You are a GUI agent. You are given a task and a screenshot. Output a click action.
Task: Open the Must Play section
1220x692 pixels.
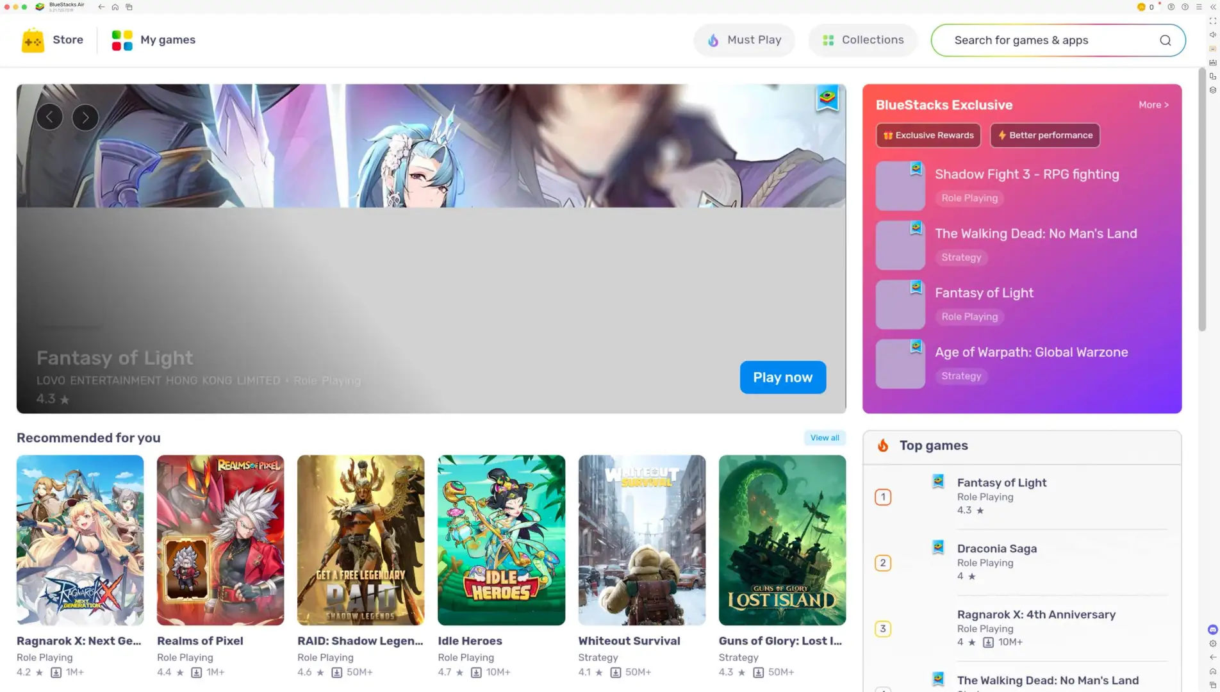[x=744, y=40]
